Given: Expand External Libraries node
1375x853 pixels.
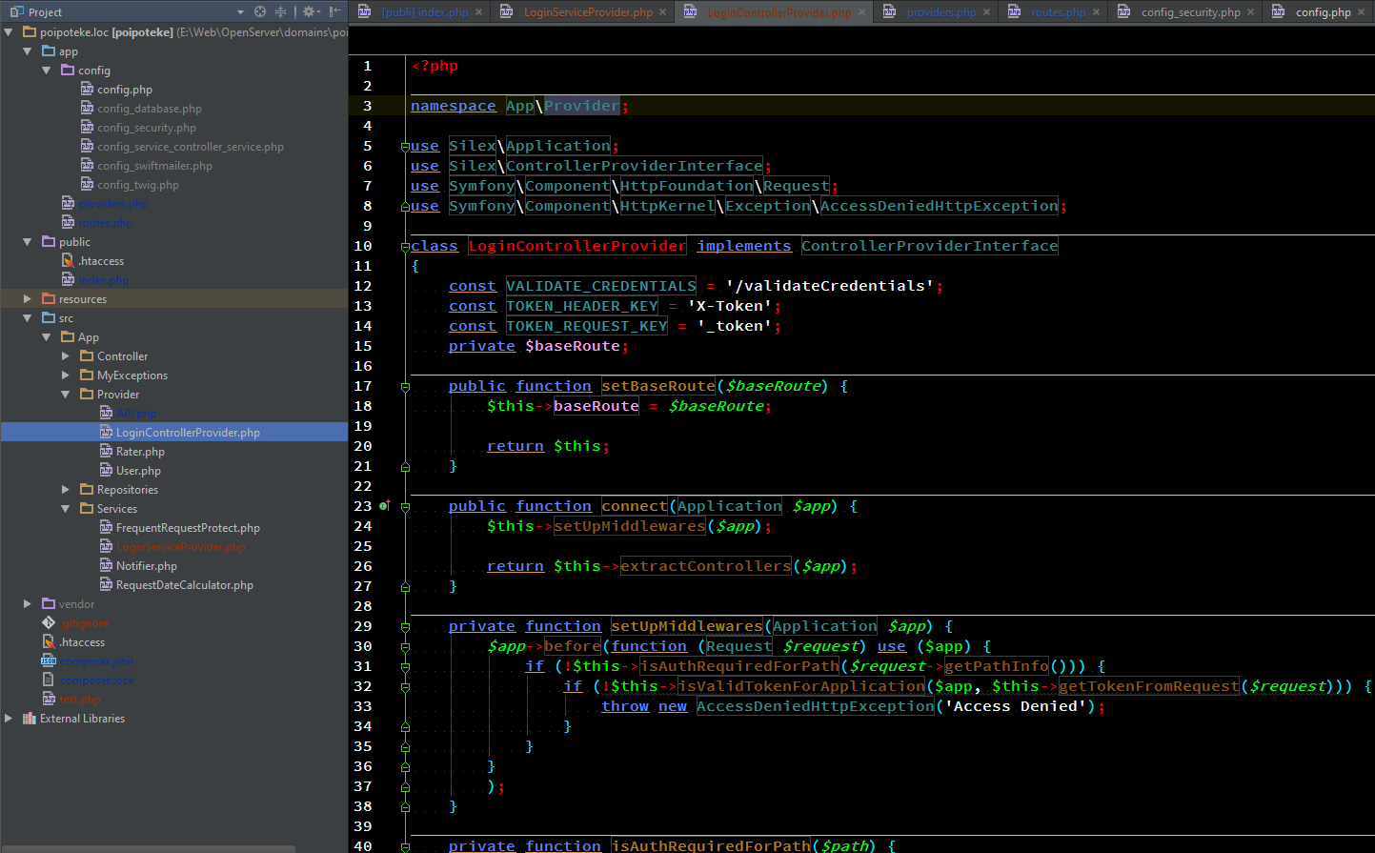Looking at the screenshot, I should click(x=9, y=718).
